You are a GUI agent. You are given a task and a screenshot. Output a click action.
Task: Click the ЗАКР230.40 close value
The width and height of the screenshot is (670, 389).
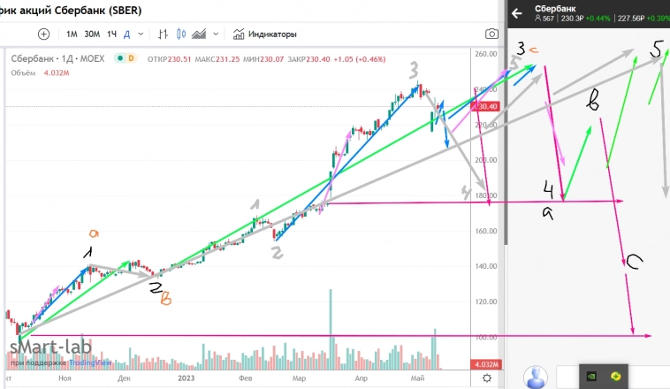[x=308, y=59]
